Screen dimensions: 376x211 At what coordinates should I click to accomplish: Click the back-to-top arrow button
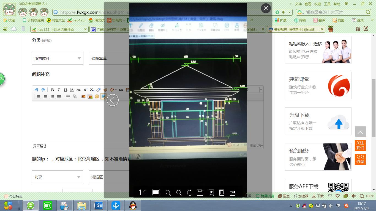coord(360,132)
